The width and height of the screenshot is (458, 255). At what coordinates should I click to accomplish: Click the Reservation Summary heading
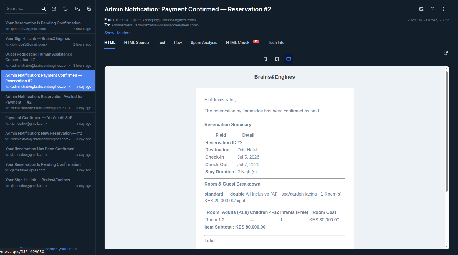(228, 124)
